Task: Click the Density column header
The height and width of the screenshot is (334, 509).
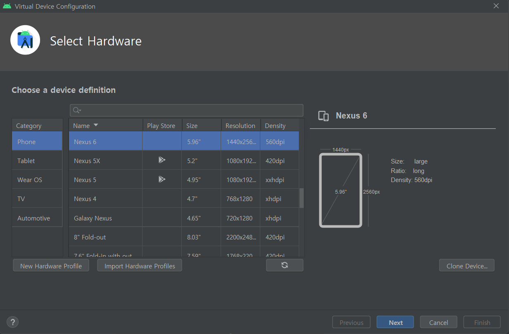Action: click(x=280, y=126)
